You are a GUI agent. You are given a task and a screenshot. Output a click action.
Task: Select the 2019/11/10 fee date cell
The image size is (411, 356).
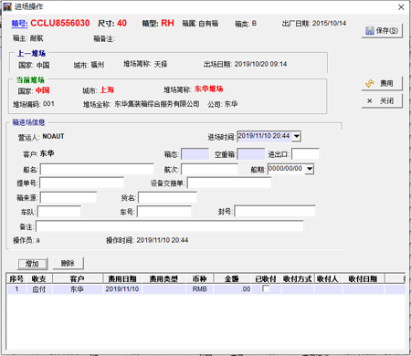[122, 289]
